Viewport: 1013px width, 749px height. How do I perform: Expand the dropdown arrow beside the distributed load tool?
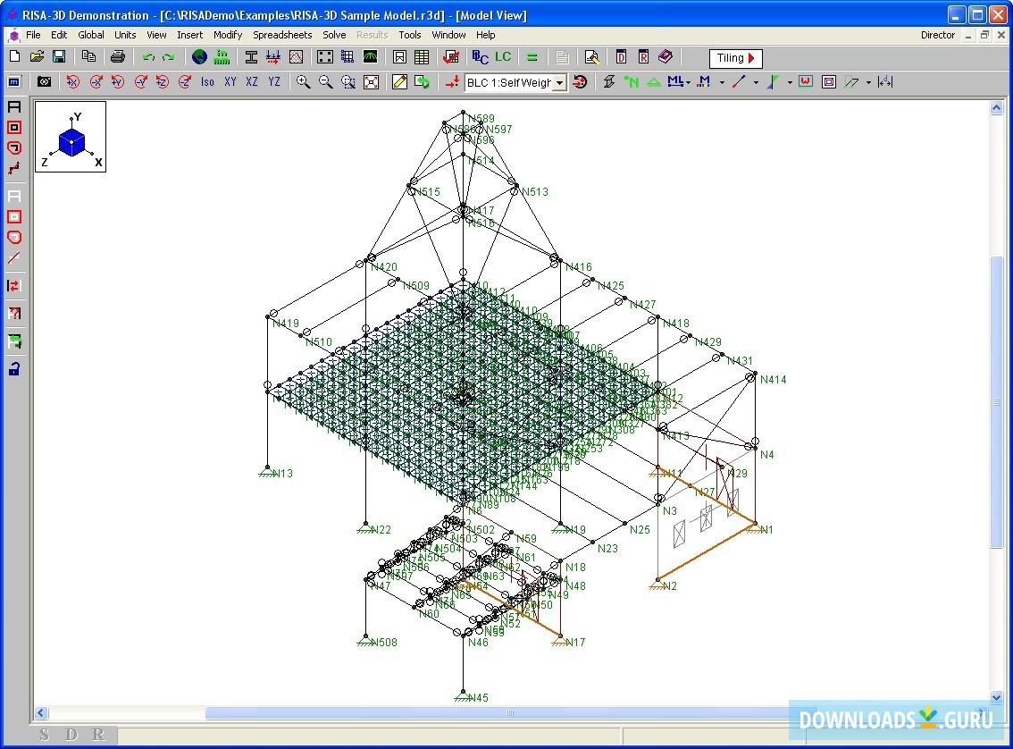point(789,81)
